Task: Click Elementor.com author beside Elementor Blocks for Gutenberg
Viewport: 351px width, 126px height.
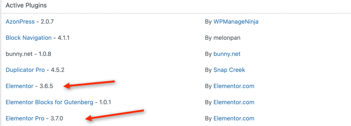Action: 234,102
